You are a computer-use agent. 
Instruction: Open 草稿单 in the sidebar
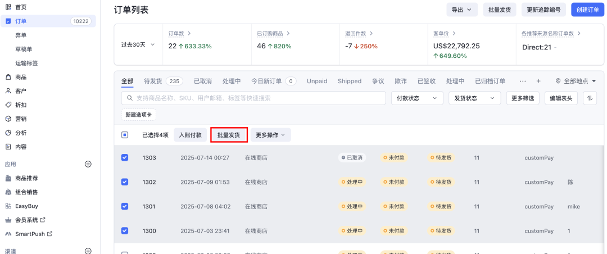[x=24, y=49]
